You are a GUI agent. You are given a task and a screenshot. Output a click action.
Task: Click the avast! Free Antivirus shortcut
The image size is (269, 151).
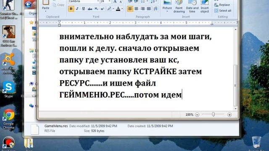(8, 64)
